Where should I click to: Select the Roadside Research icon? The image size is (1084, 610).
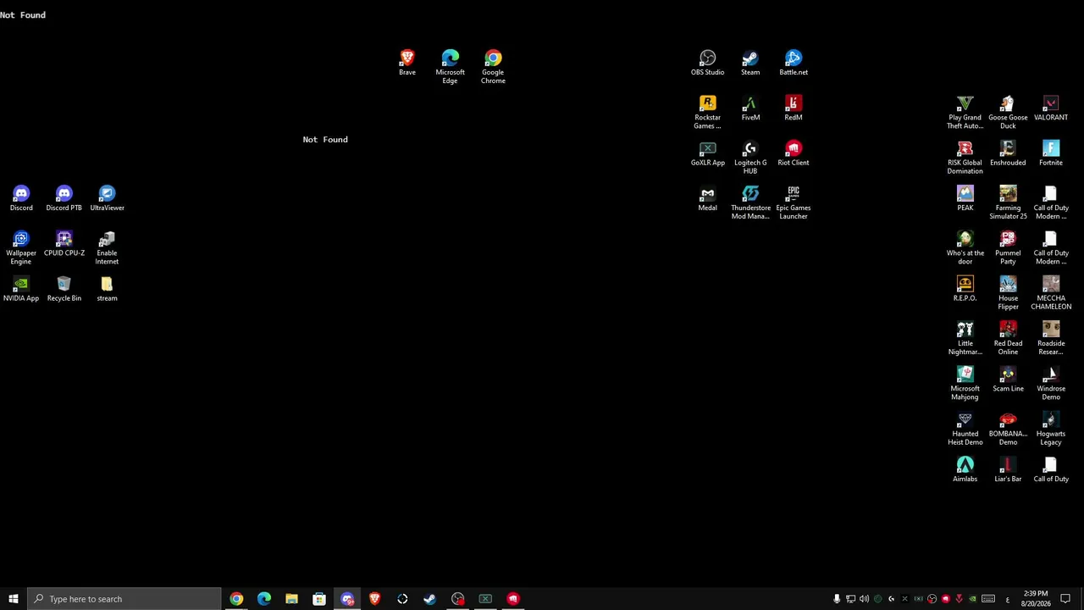point(1051,338)
